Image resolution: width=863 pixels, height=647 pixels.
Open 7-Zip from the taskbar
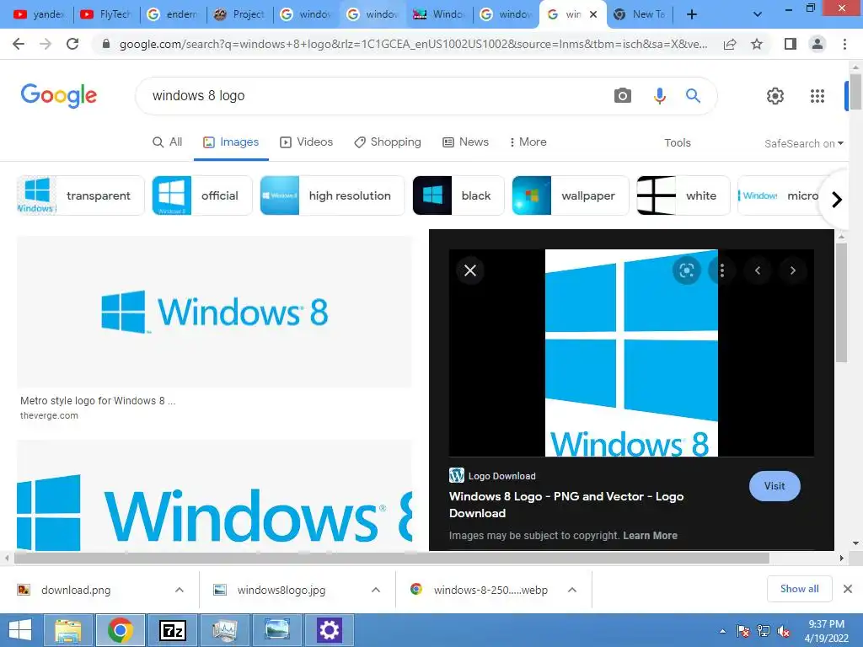[172, 630]
